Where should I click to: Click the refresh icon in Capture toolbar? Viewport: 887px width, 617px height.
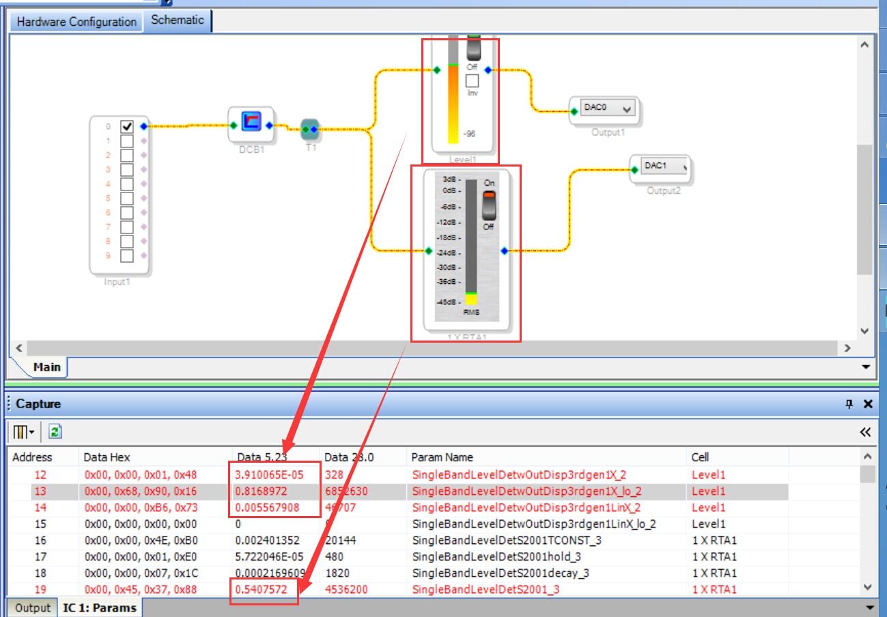pos(55,432)
